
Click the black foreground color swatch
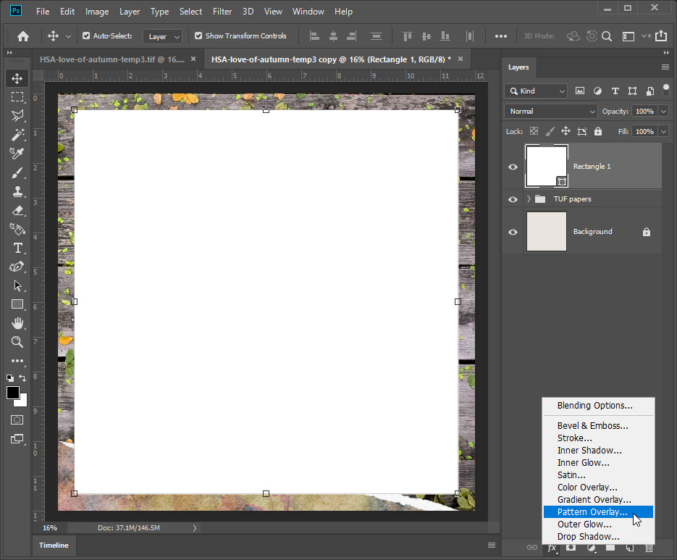point(13,393)
